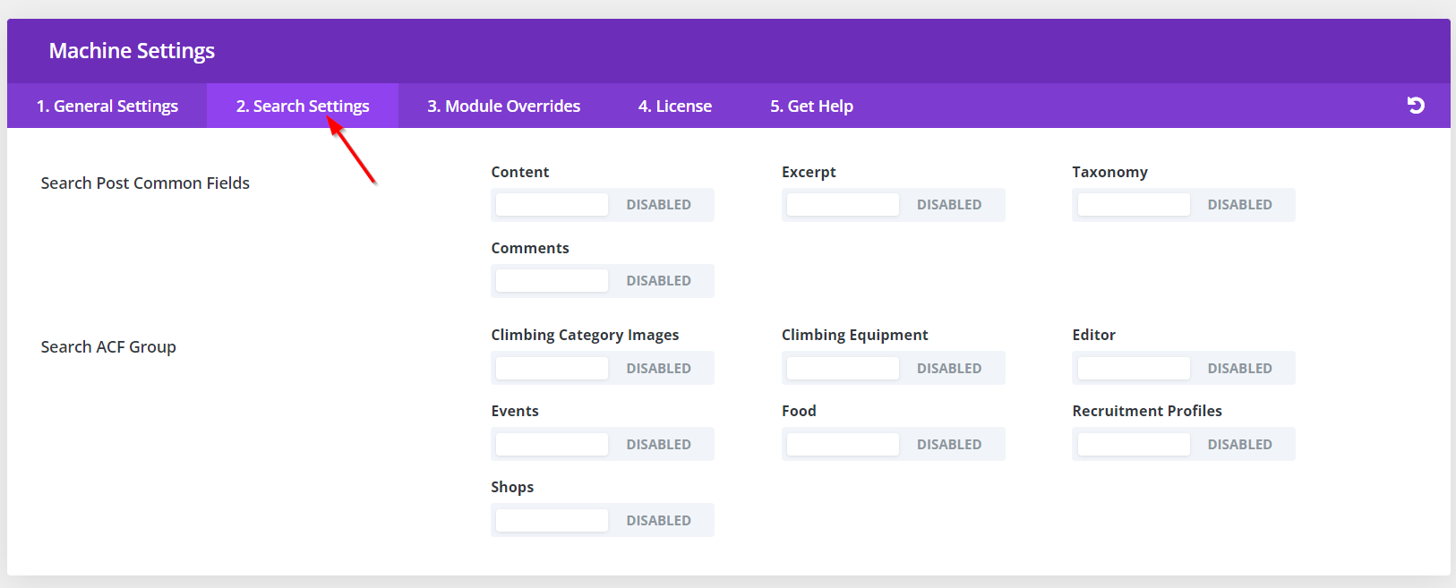Viewport: 1456px width, 588px height.
Task: Turn on the Events toggle
Action: click(603, 445)
